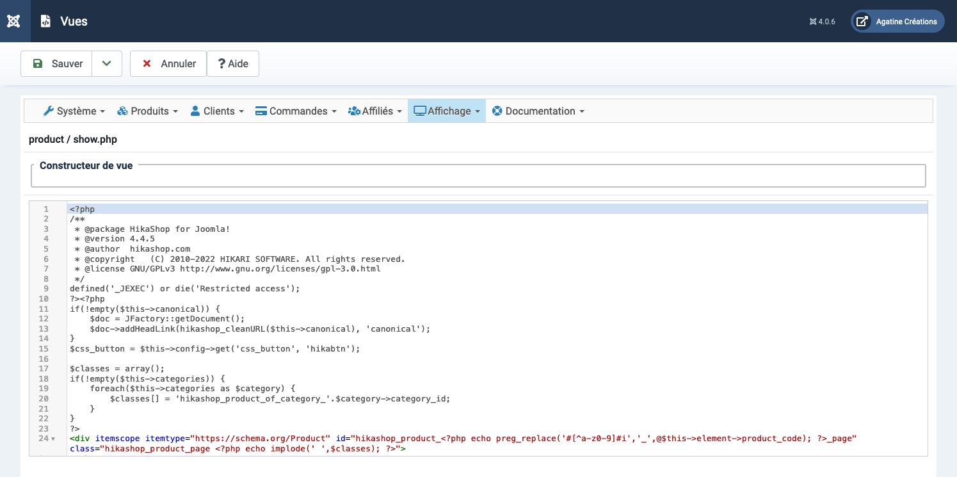Open the Aide help button
Screen dimensions: 957x477
tap(233, 63)
